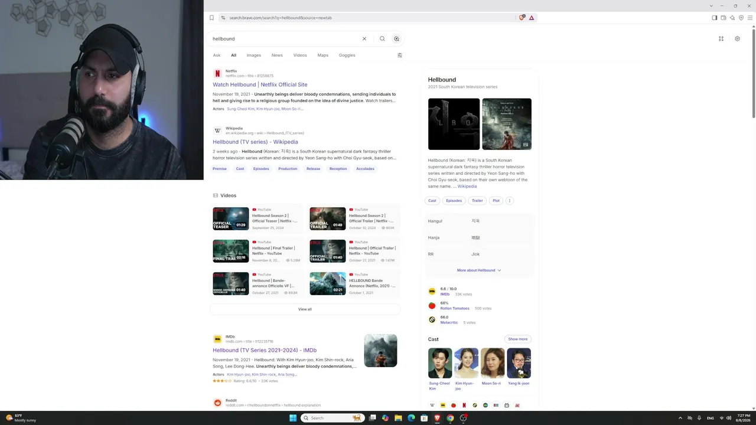The image size is (756, 425).
Task: Open the three-dot overflow chip in infobox
Action: [x=509, y=201]
